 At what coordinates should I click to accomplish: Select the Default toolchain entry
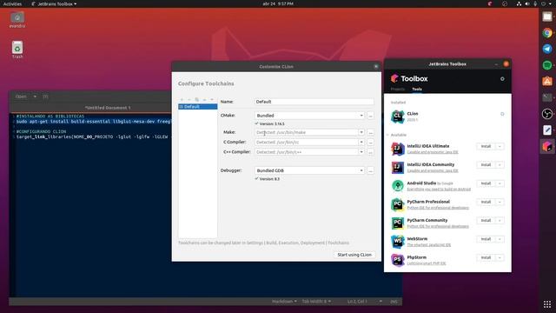[x=198, y=106]
